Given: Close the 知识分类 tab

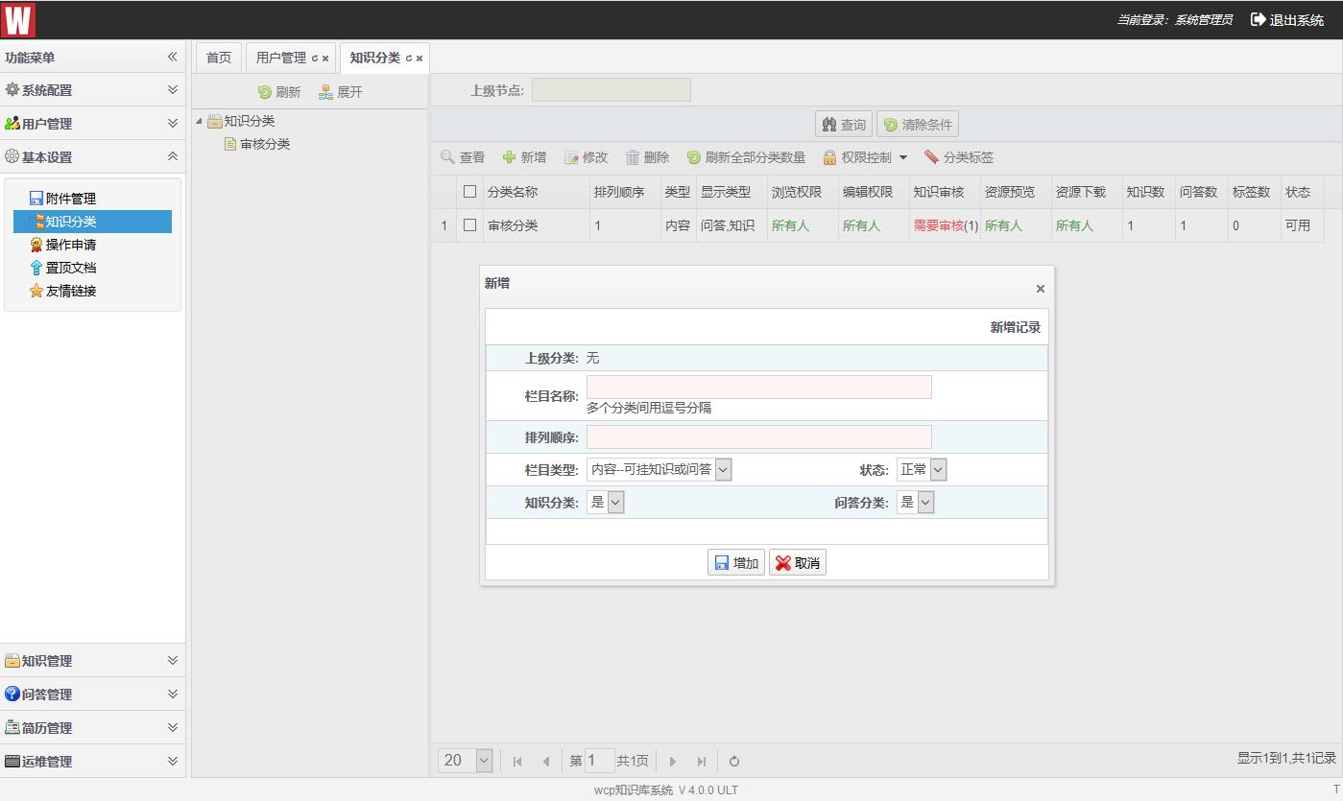Looking at the screenshot, I should click(420, 59).
